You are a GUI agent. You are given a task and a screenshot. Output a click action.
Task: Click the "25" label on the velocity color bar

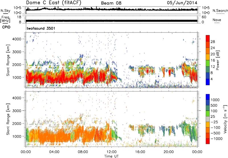213,116
